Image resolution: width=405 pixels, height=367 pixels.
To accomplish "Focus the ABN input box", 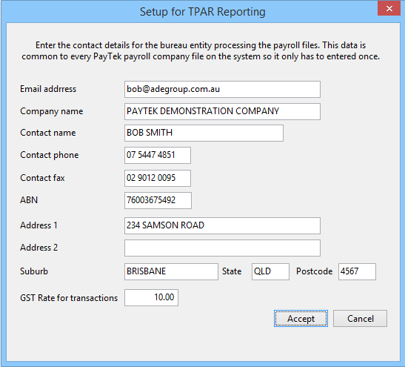I will (x=158, y=200).
